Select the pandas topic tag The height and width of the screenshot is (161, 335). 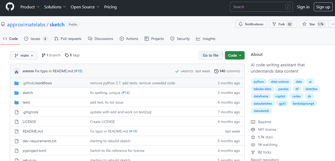tap(283, 89)
